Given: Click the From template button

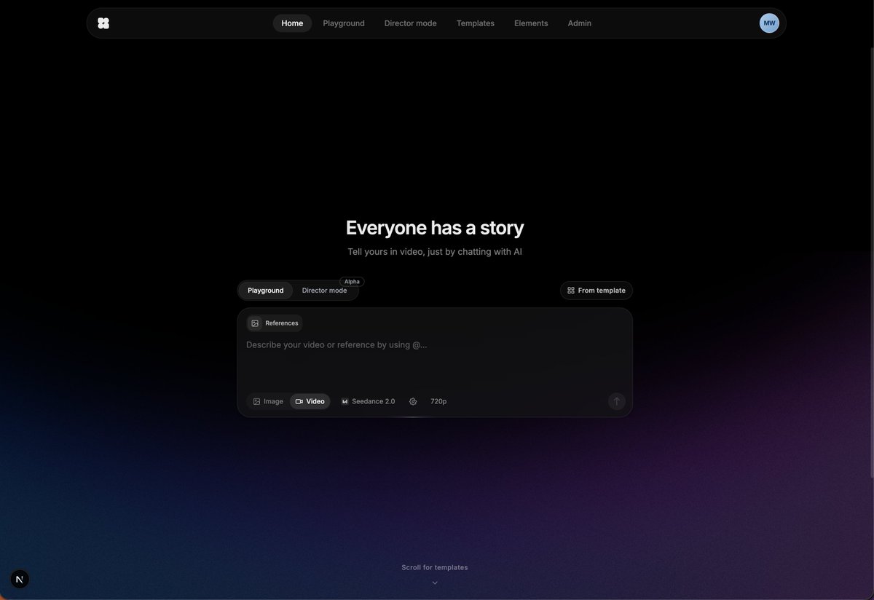Looking at the screenshot, I should [x=597, y=291].
